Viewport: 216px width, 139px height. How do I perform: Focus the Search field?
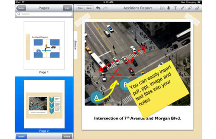click(44, 14)
